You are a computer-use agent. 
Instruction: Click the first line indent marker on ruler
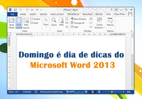coord(32,34)
